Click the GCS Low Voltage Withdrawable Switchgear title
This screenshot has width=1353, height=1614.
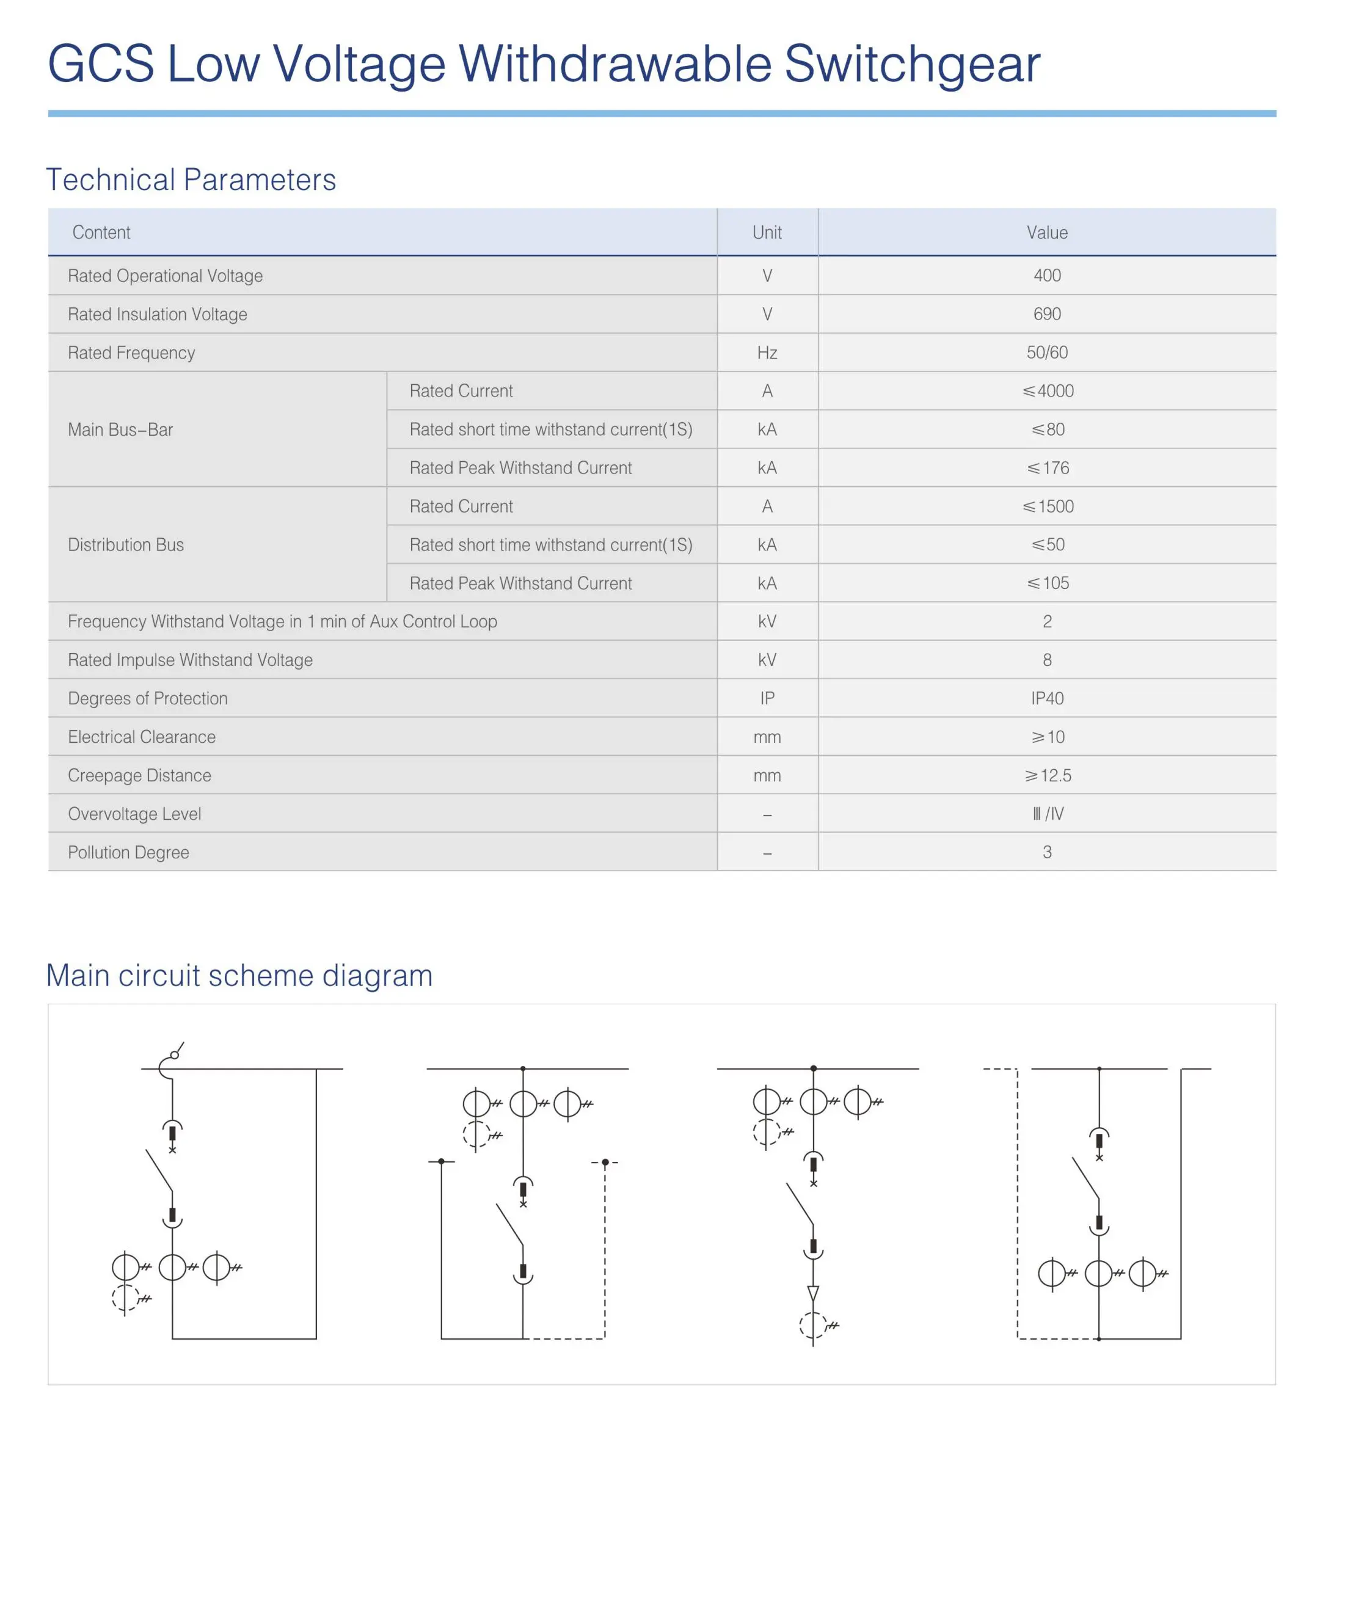click(544, 64)
